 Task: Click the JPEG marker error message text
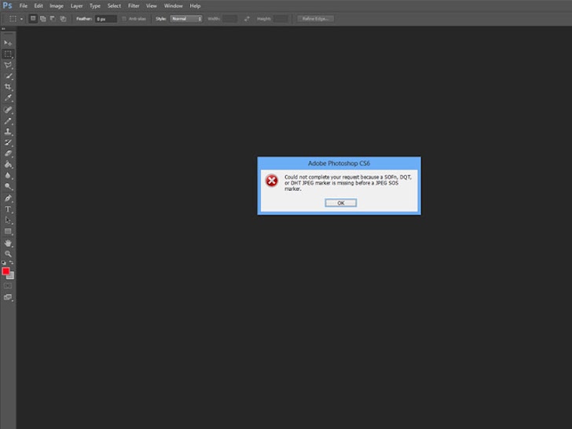coord(347,183)
